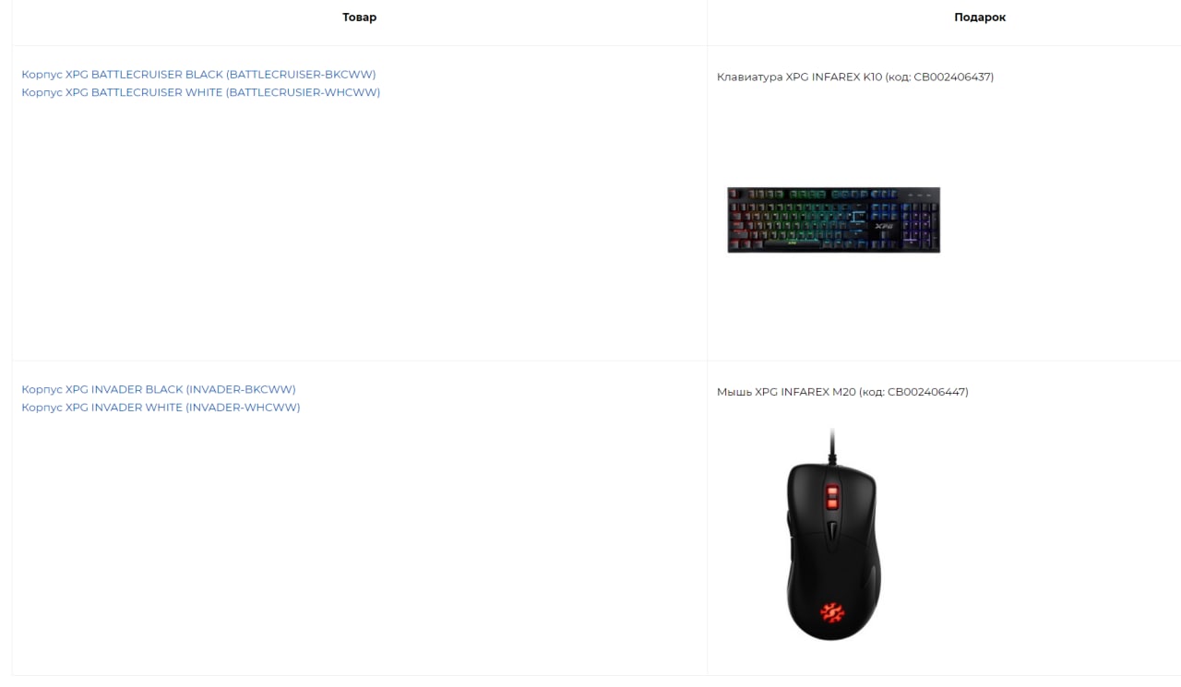Screen dimensions: 1181x687
Task: Click the Подарок column header
Action: click(980, 18)
